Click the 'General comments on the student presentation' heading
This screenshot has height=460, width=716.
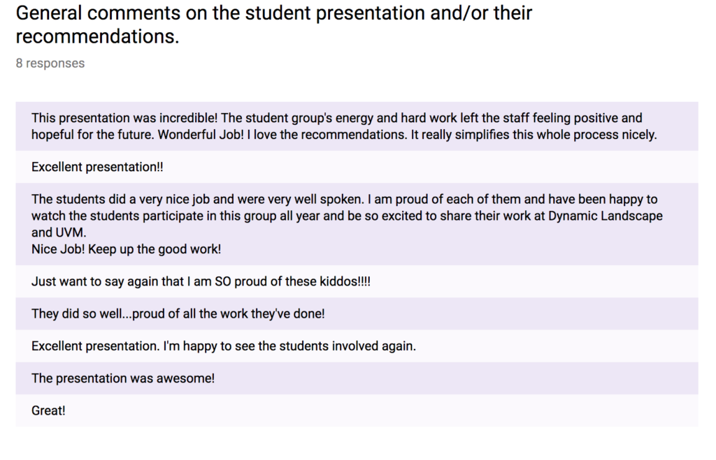click(274, 24)
